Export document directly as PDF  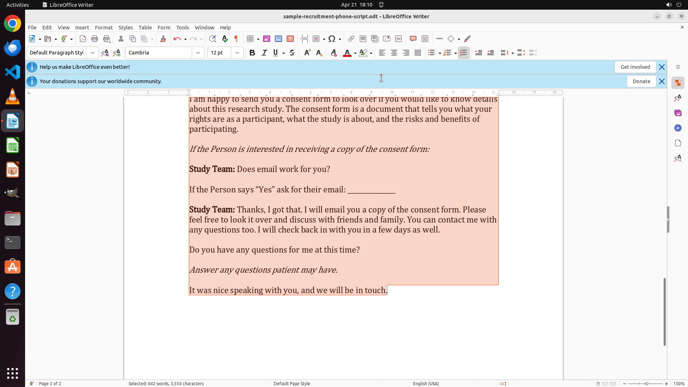(83, 39)
